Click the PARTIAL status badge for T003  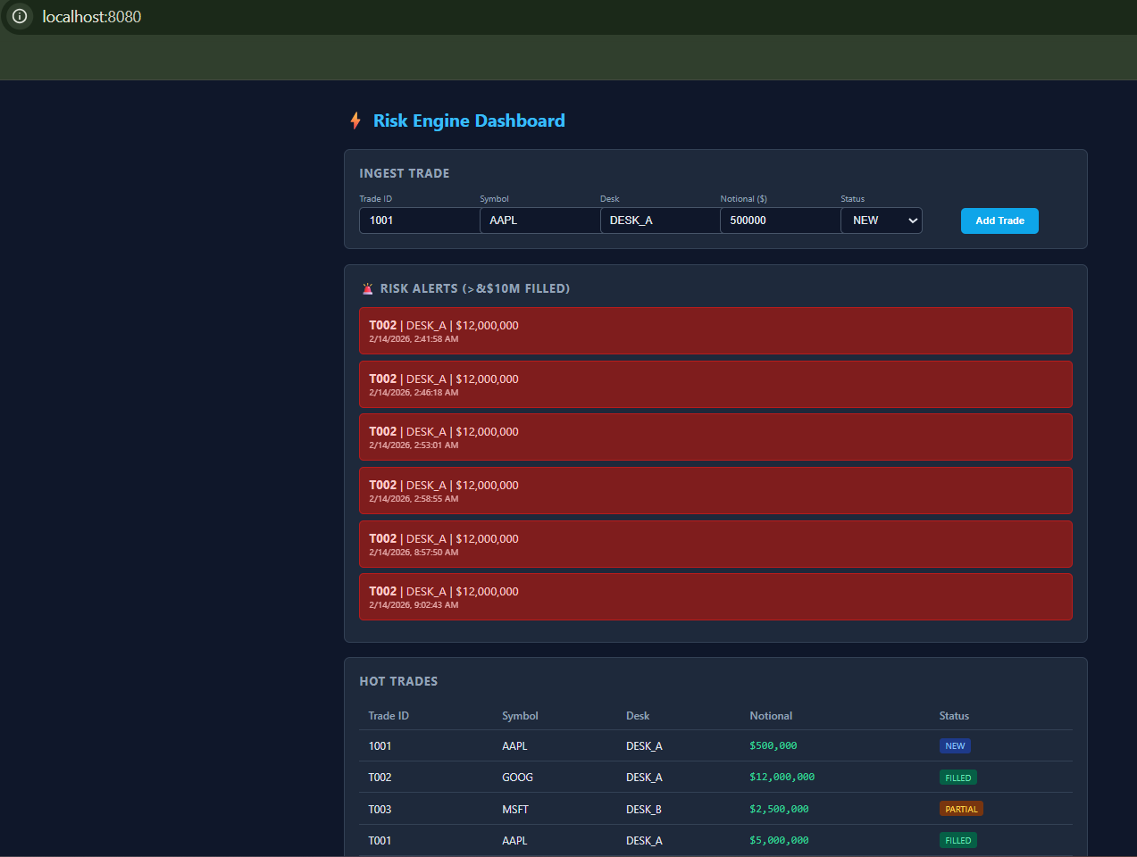tap(961, 809)
